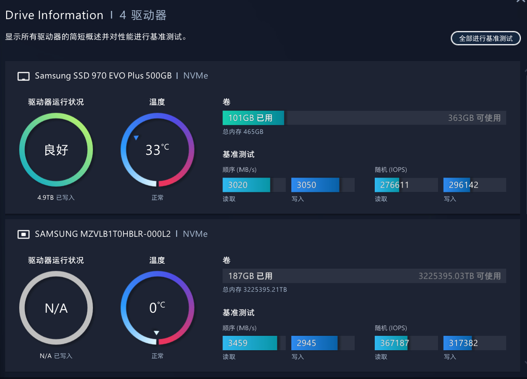Screen dimensions: 527x379
Task: Click the 0°C temperature gauge
Action: (157, 308)
